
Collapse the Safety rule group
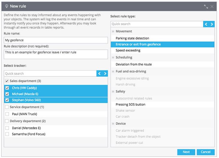pyautogui.click(x=113, y=92)
